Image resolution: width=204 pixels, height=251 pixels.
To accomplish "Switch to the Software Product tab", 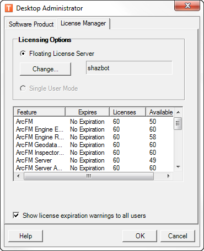I will (x=31, y=24).
